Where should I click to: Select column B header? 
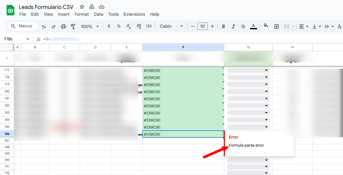35,47
